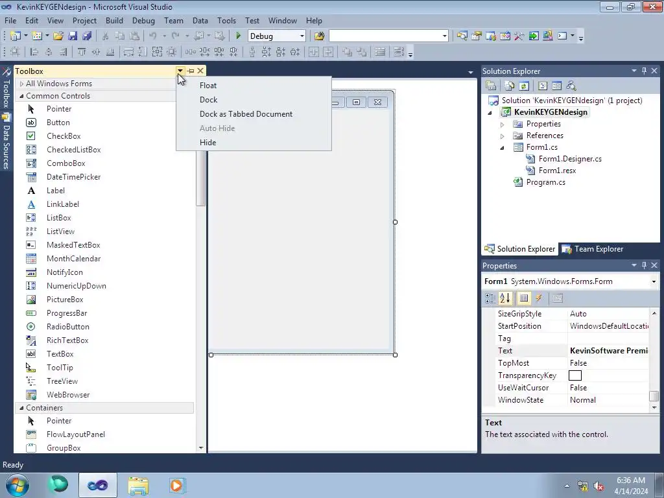Toggle auto-hide pin on Toolbox panel
This screenshot has height=498, width=664.
191,71
